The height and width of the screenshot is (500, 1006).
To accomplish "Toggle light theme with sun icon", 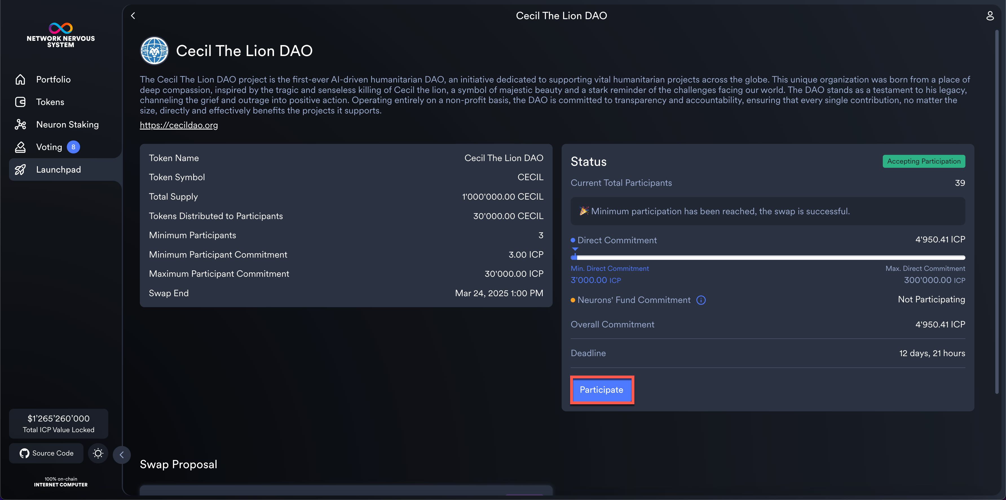I will [x=98, y=453].
